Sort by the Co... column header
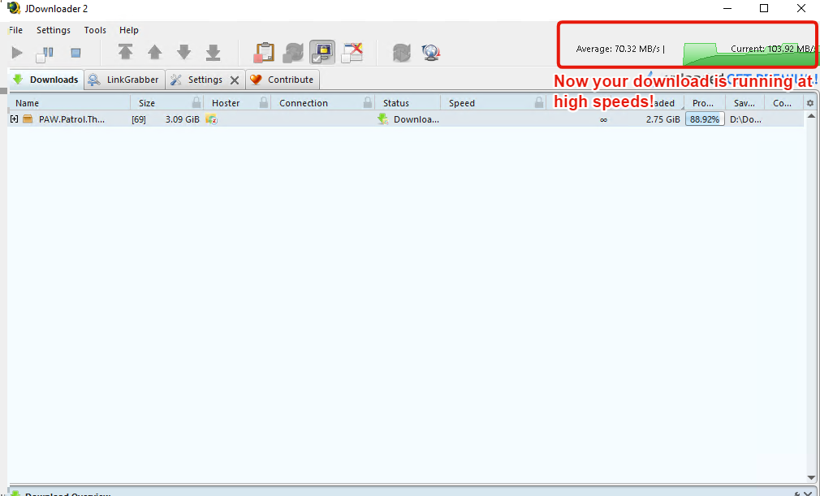820x496 pixels. click(x=783, y=103)
